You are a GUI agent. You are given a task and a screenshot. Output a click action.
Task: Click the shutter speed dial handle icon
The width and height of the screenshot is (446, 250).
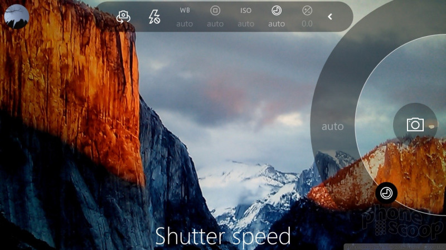click(x=386, y=193)
